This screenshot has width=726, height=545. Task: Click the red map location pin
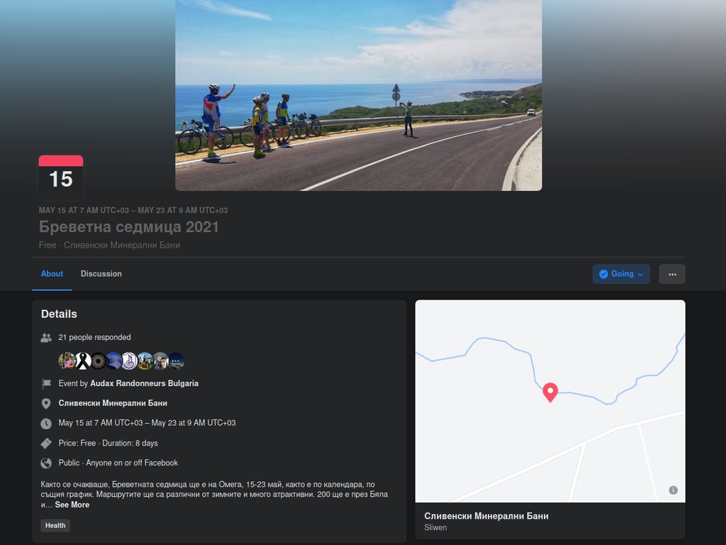point(550,392)
